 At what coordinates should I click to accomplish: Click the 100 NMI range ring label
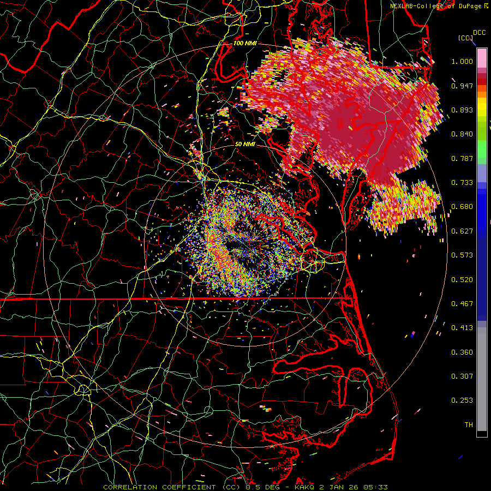[245, 43]
